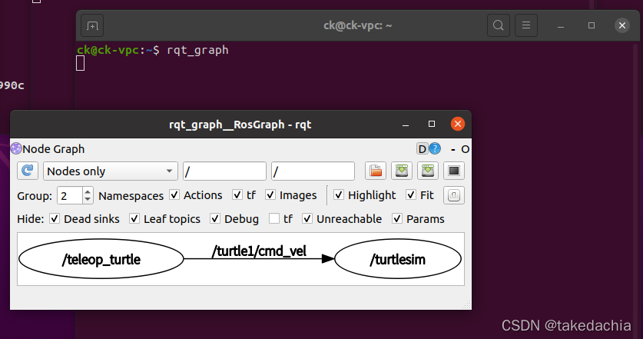This screenshot has height=339, width=643.
Task: Open the terminal hamburger menu
Action: (525, 25)
